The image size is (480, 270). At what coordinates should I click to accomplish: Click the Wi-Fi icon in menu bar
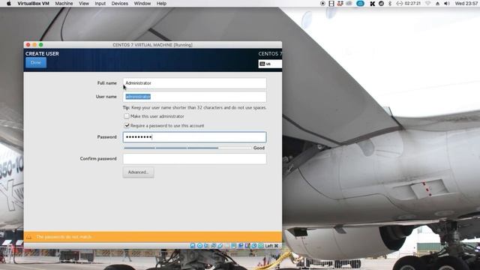[x=428, y=3]
